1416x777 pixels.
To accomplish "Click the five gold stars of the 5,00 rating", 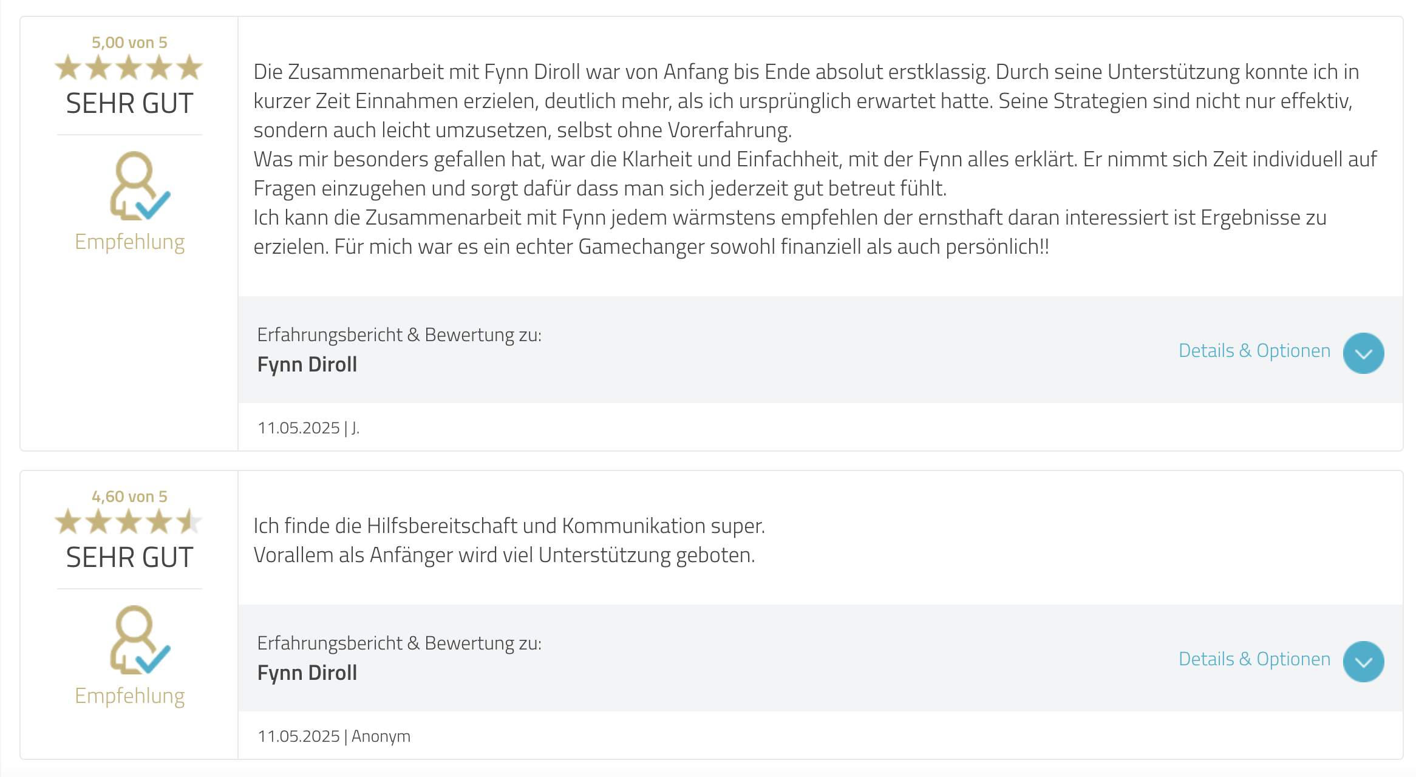I will click(129, 67).
